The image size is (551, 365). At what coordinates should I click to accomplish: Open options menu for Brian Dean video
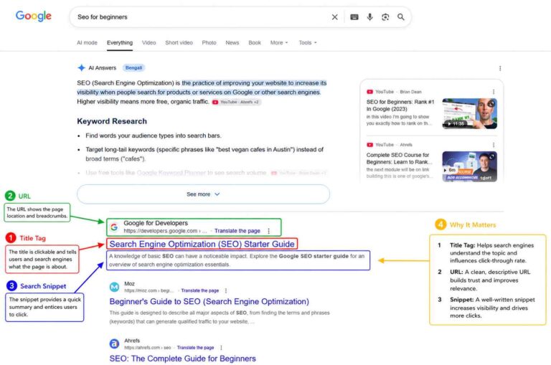(x=494, y=92)
